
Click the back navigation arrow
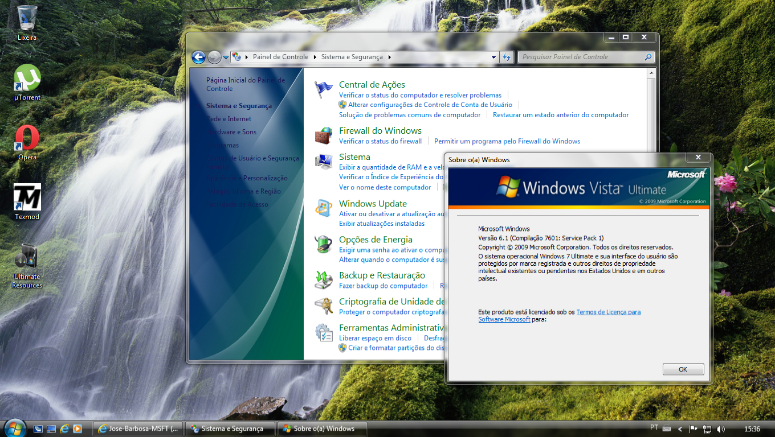coord(198,57)
